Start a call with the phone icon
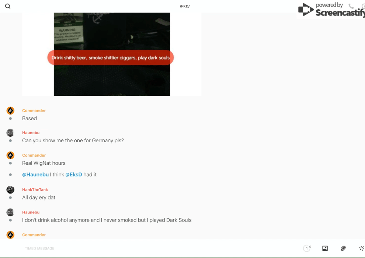365x258 pixels. tap(351, 6)
